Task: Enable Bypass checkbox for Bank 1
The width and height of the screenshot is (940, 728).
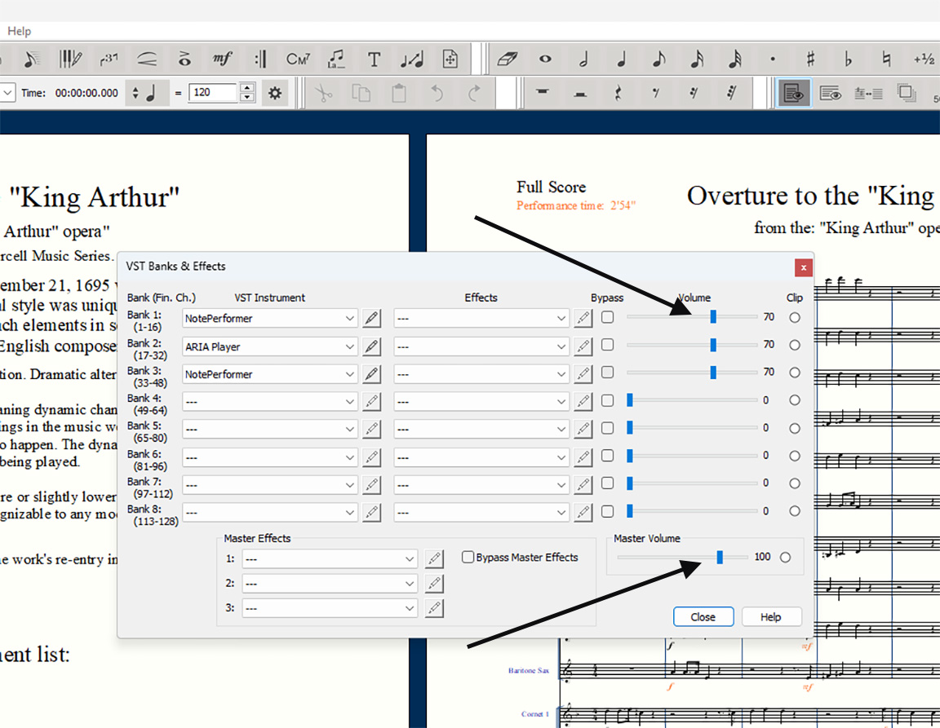Action: click(607, 318)
